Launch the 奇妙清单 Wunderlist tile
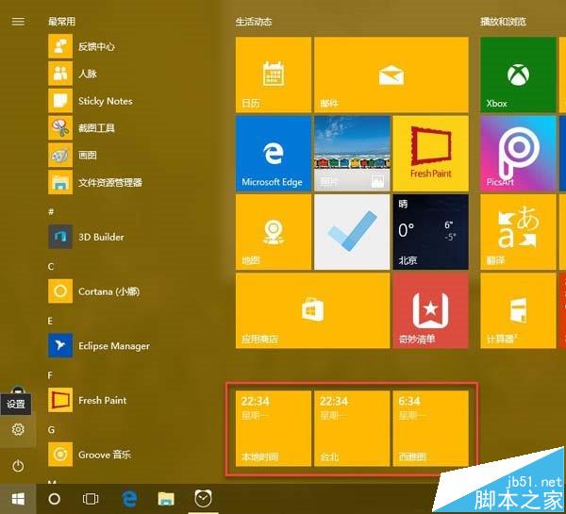566x514 pixels. tap(431, 311)
